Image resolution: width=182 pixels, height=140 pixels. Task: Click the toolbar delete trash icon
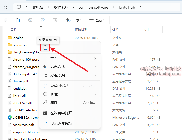(x=55, y=20)
